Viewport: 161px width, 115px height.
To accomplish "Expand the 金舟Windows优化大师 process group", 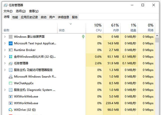I will pyautogui.click(x=5, y=56).
